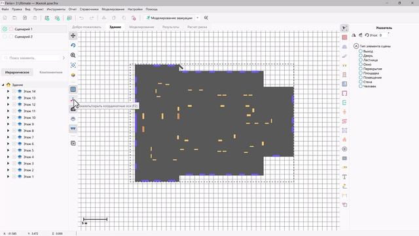
Task: Collapse the Тип элемента сцены section
Action: [356, 46]
